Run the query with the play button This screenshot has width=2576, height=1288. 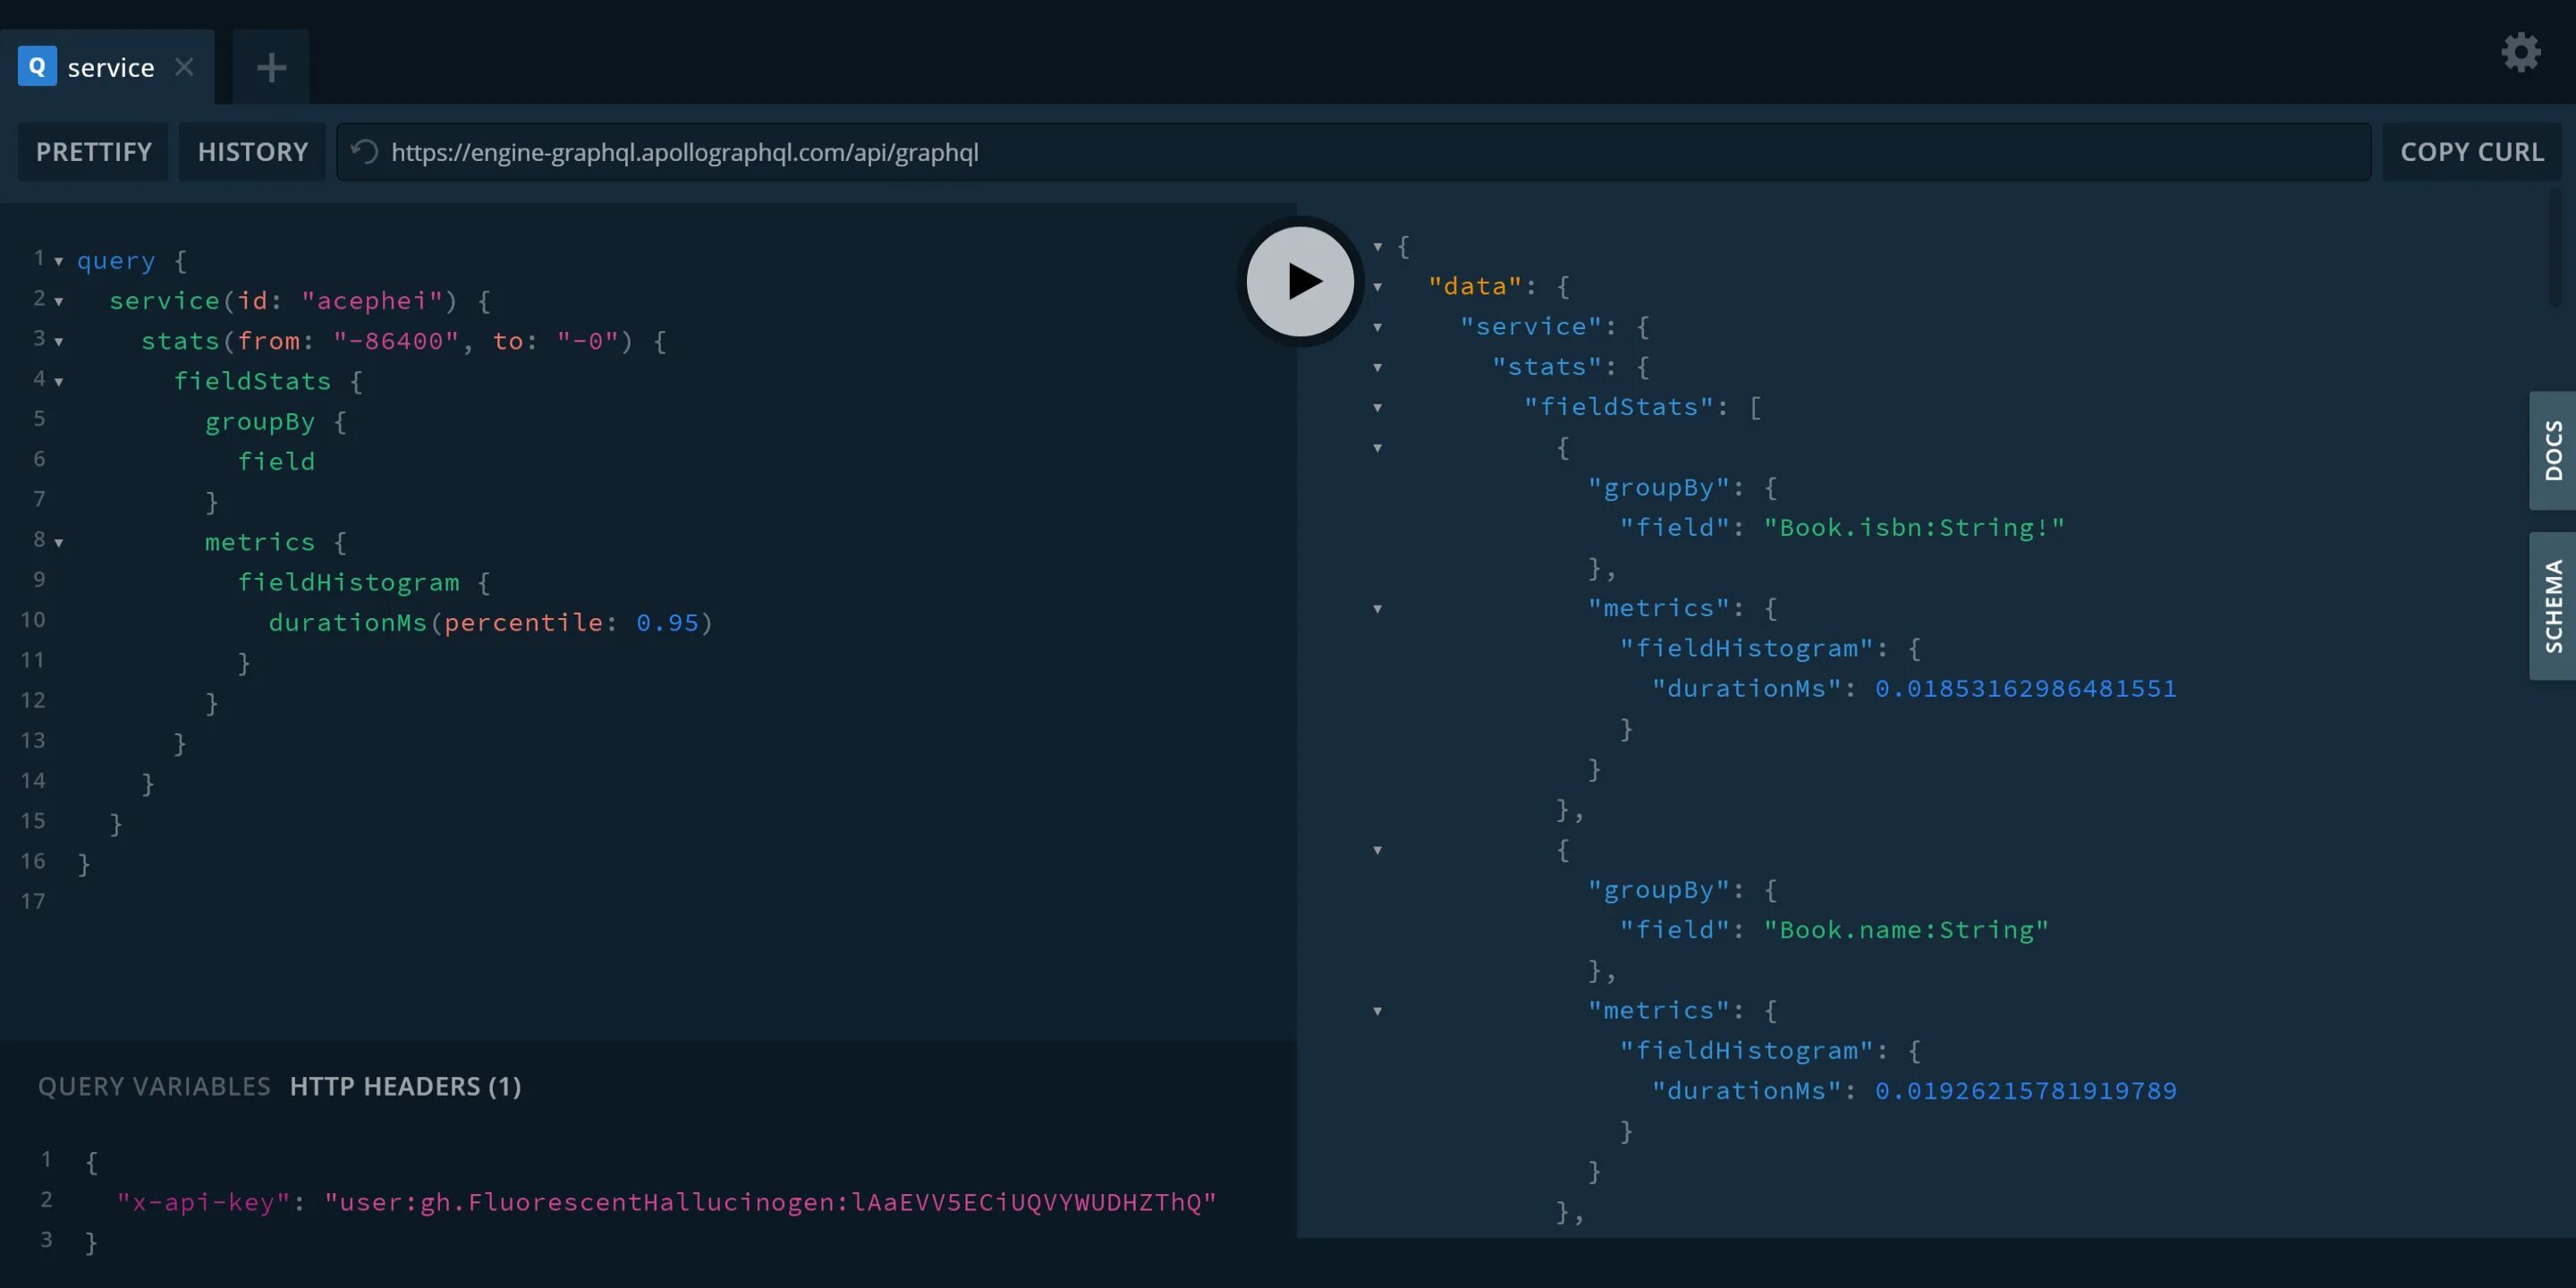1300,281
